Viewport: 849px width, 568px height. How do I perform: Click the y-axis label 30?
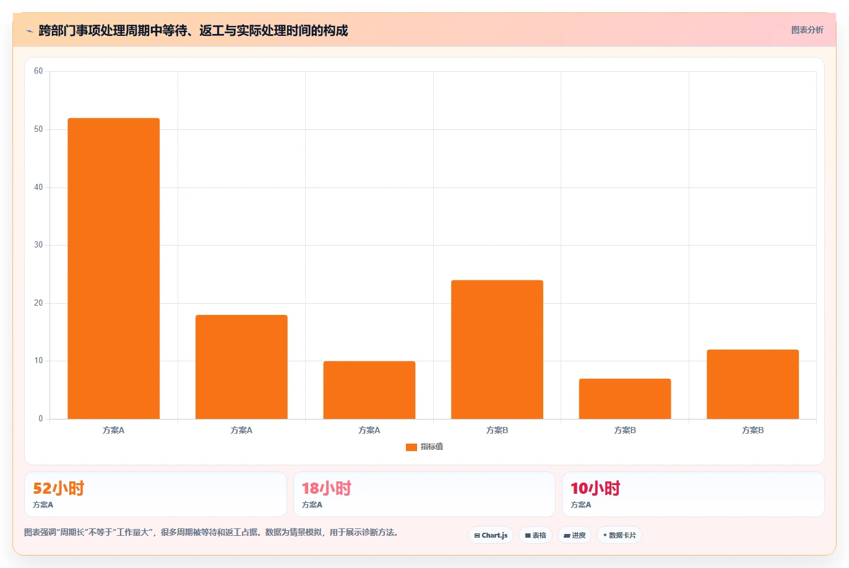coord(38,245)
